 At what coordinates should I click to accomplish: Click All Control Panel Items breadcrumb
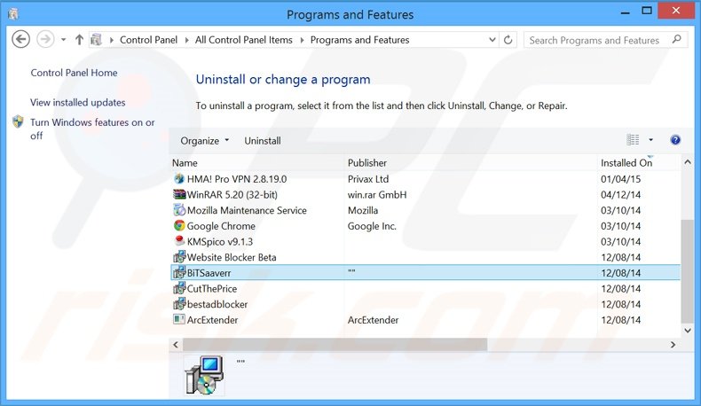pyautogui.click(x=244, y=40)
